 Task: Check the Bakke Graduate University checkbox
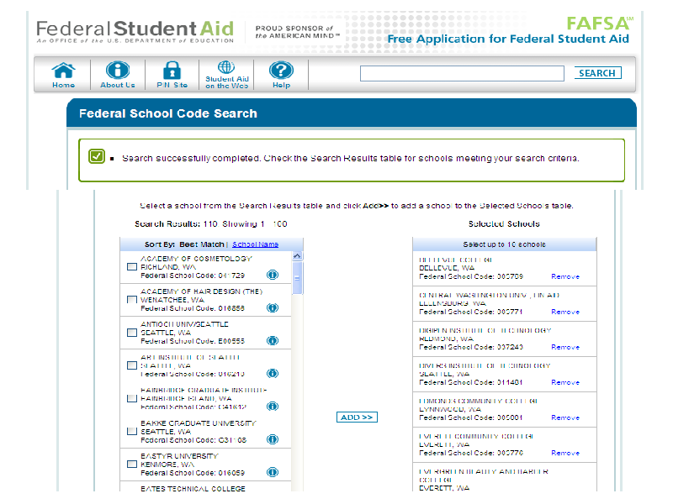click(132, 431)
